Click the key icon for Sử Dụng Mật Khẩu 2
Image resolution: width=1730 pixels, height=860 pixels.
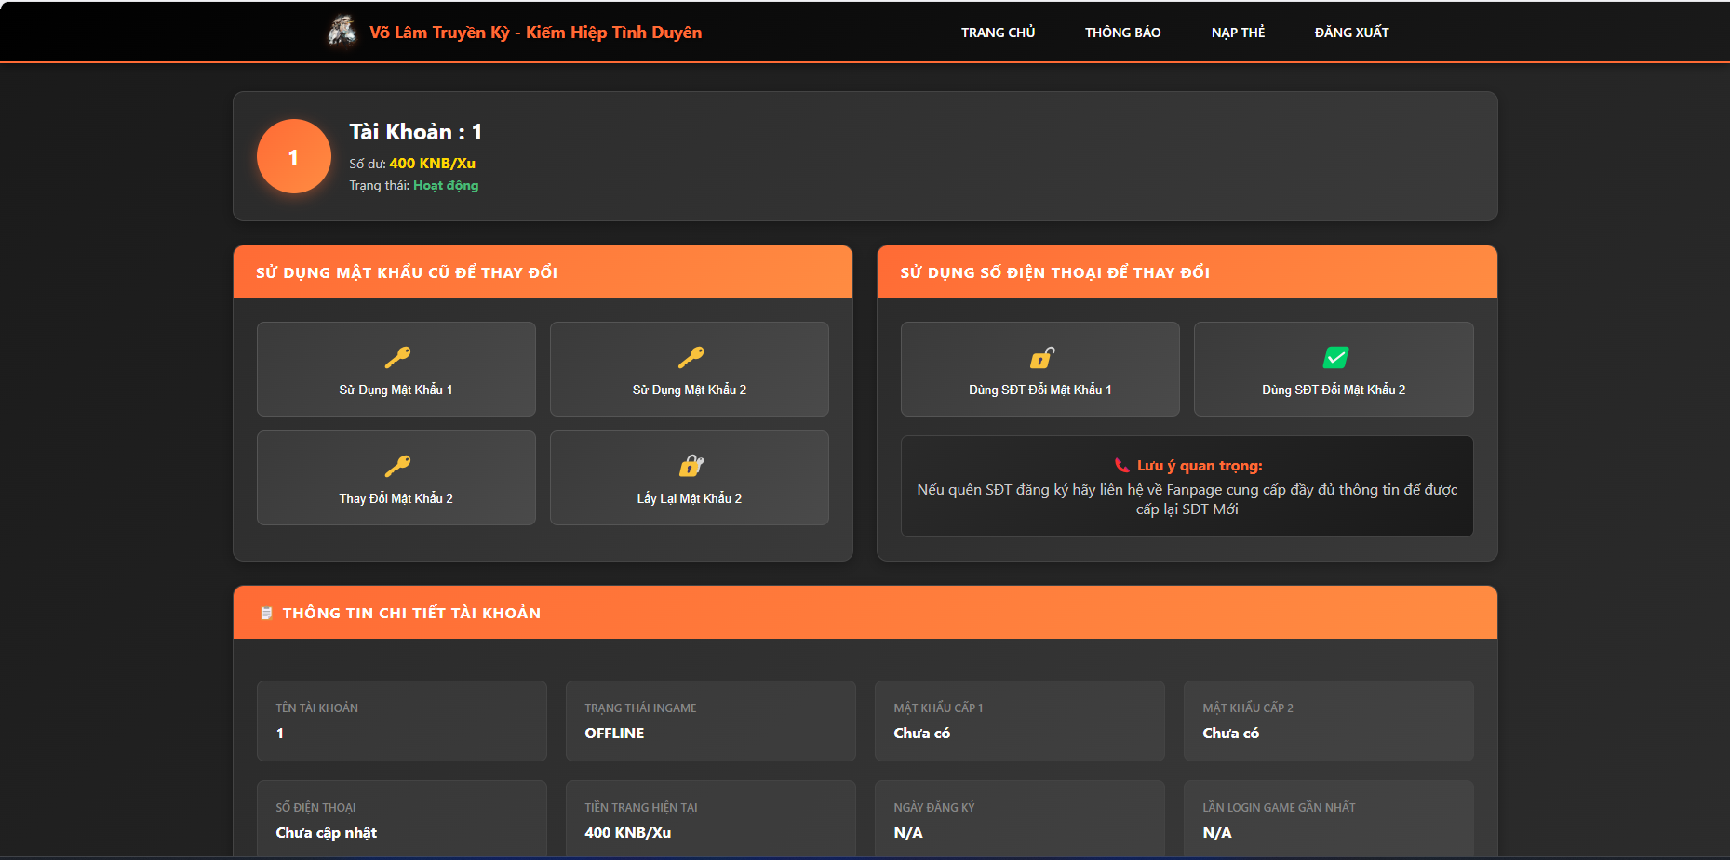[690, 358]
